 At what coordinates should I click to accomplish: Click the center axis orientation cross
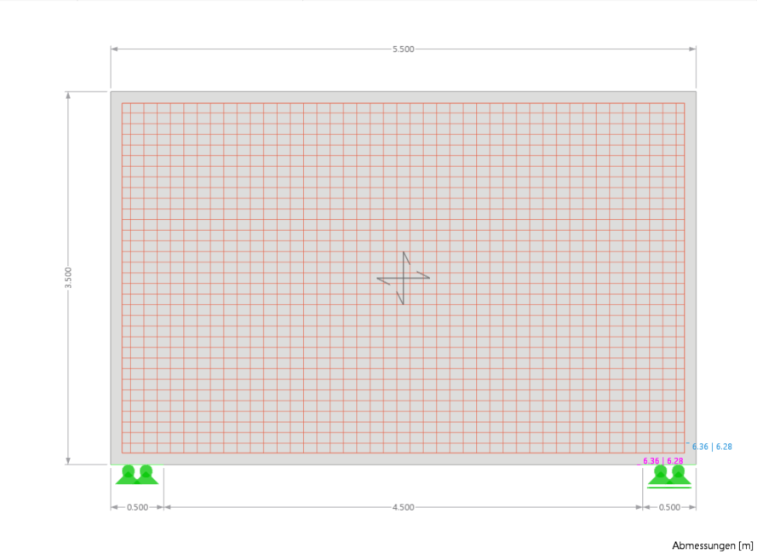click(402, 277)
